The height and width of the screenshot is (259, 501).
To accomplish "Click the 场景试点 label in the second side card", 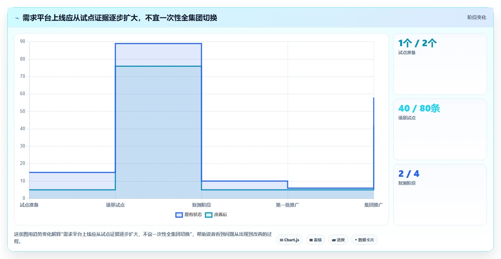I will pyautogui.click(x=407, y=118).
